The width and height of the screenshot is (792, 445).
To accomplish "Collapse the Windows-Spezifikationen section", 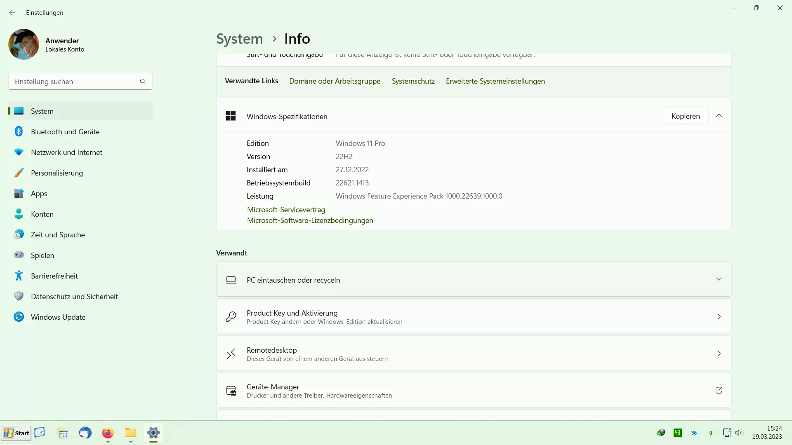I will pos(719,116).
